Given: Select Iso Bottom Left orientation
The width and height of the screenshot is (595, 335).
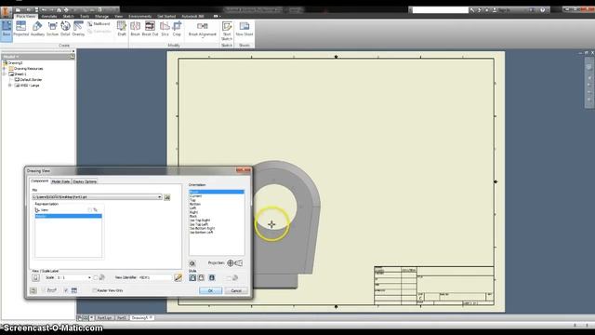Looking at the screenshot, I should [202, 233].
